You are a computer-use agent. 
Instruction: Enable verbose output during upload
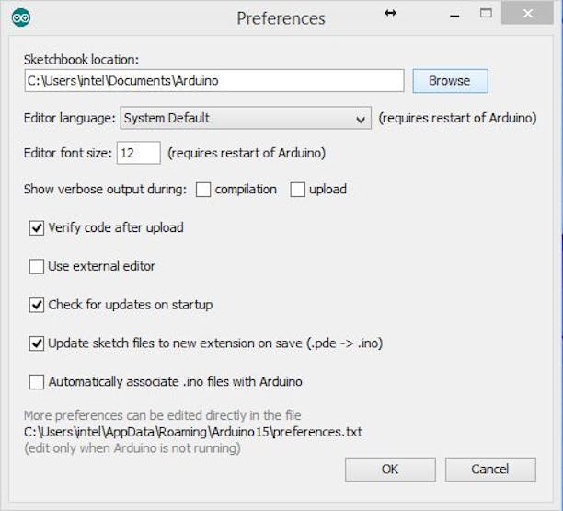pos(297,190)
